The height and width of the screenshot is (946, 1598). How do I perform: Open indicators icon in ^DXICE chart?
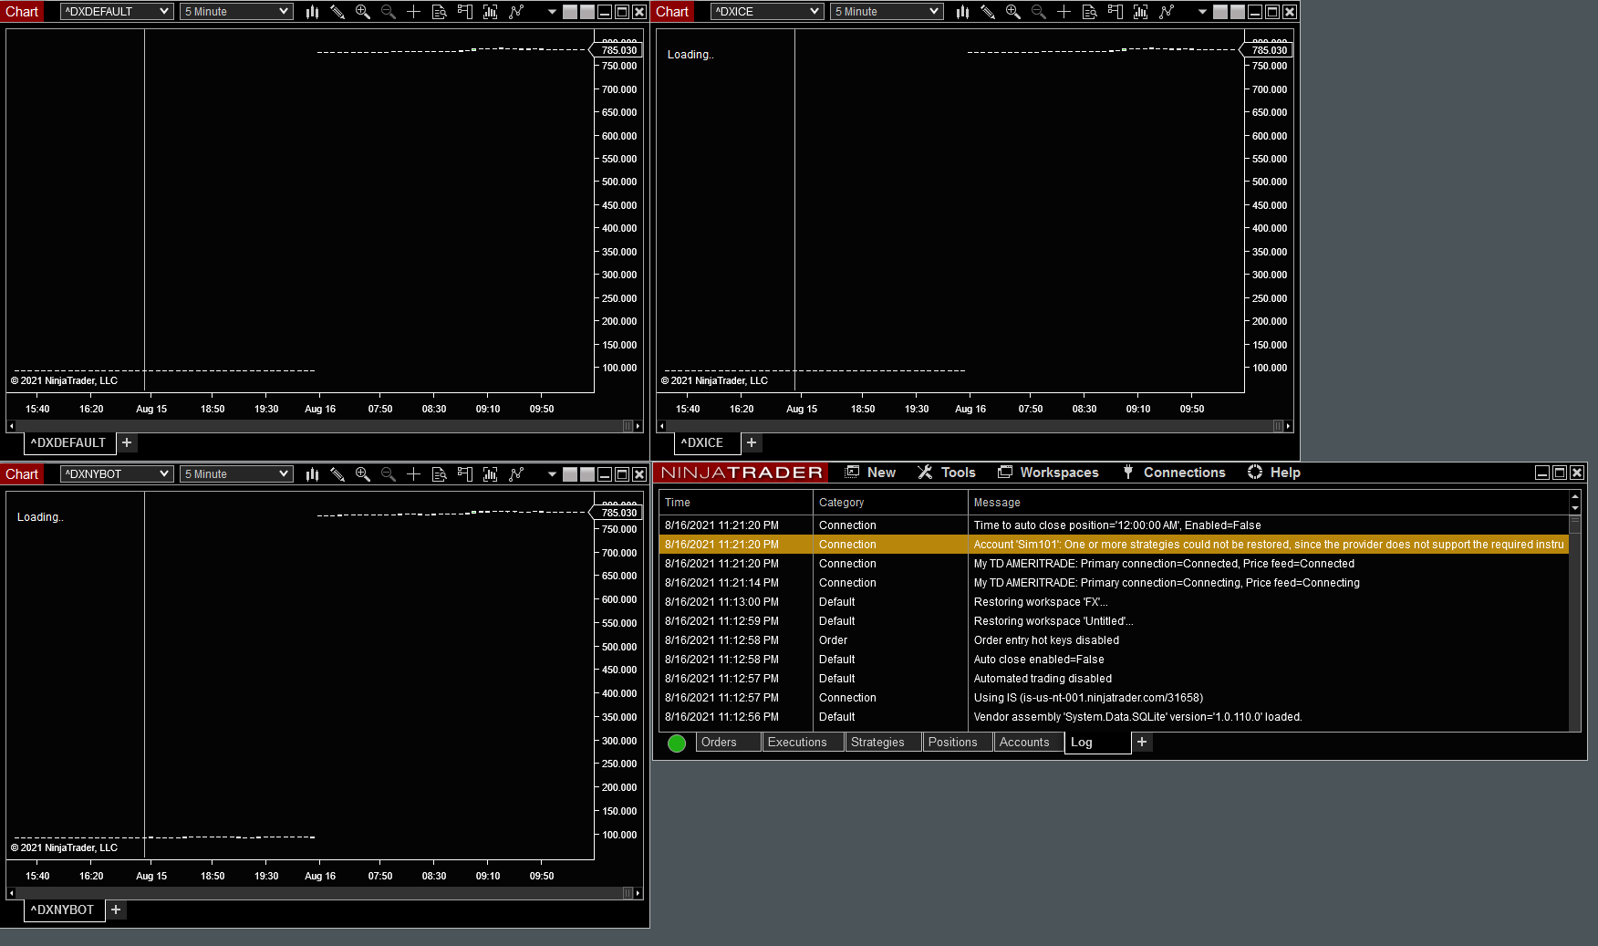[1141, 12]
